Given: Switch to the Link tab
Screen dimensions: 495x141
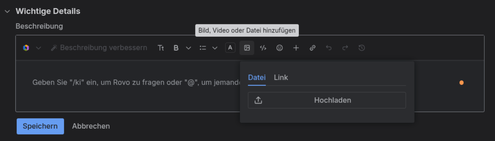Looking at the screenshot, I should point(281,77).
